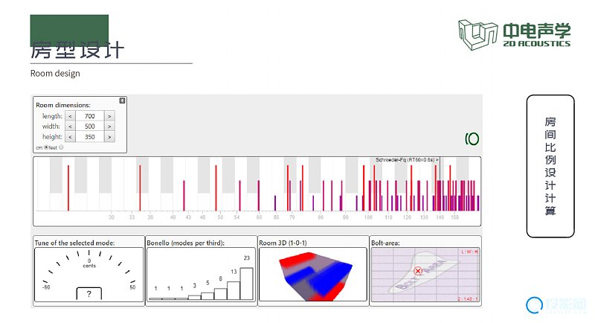Viewport: 595px width, 323px height.
Task: Click the question mark box in tuner gauge
Action: click(x=89, y=294)
